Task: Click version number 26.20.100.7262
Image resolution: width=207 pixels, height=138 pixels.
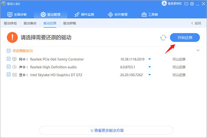Action: pos(131,75)
